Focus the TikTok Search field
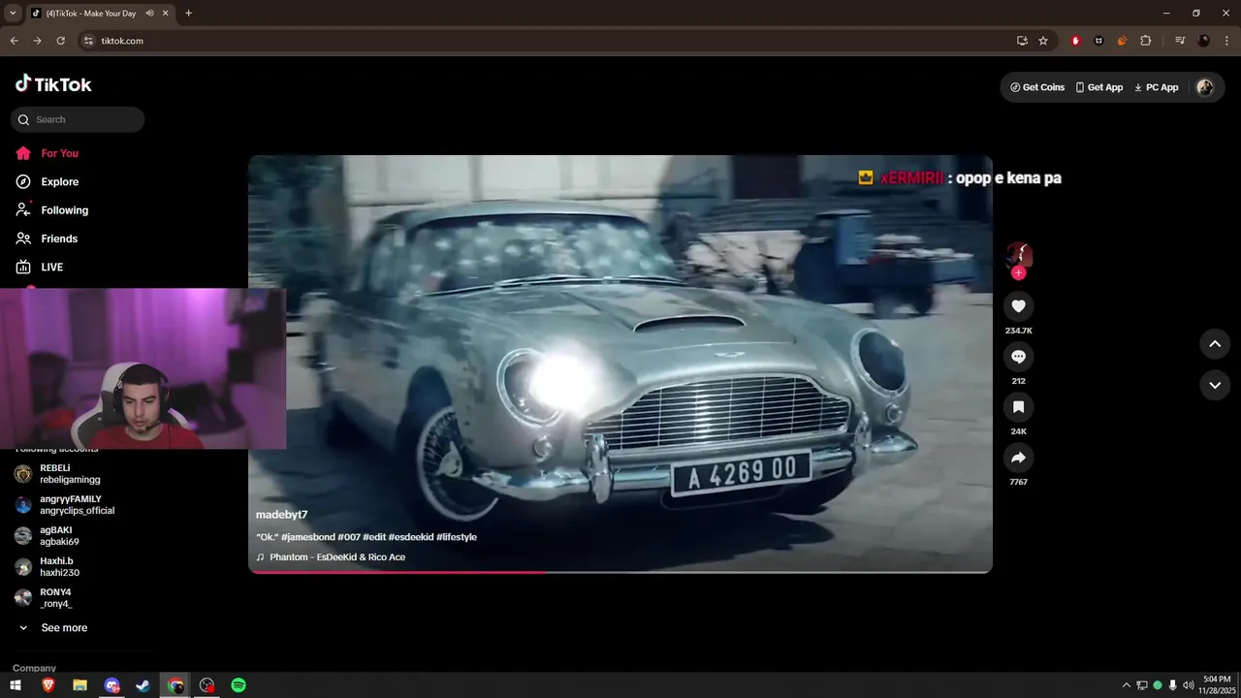The width and height of the screenshot is (1241, 698). (x=78, y=119)
